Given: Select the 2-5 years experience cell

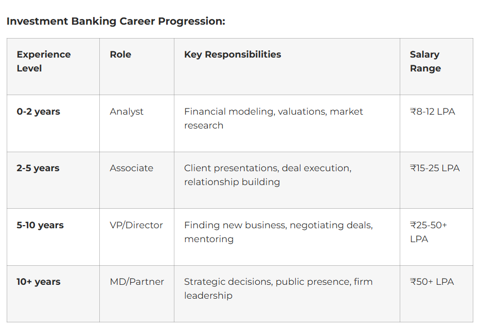Looking at the screenshot, I should coord(38,168).
